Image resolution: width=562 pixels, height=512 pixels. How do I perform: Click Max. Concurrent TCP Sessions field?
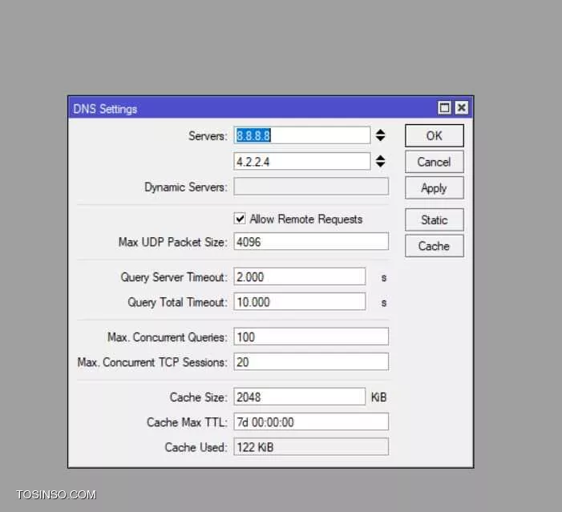click(x=310, y=362)
